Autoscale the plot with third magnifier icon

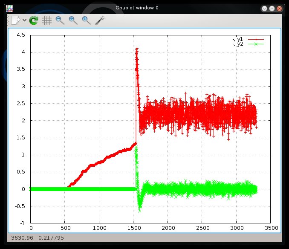click(x=87, y=20)
